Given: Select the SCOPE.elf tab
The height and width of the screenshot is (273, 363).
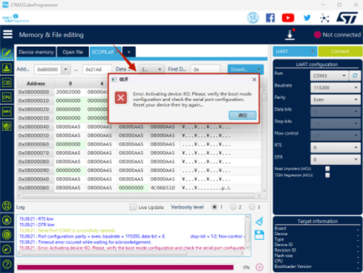Looking at the screenshot, I should point(102,52).
